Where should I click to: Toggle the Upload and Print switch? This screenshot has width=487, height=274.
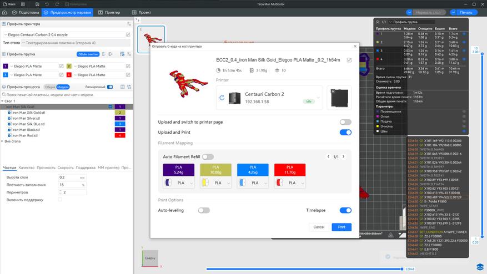(x=345, y=133)
